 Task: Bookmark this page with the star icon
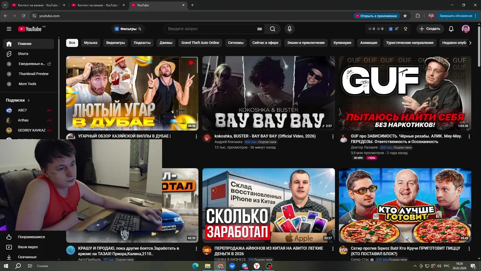[405, 16]
